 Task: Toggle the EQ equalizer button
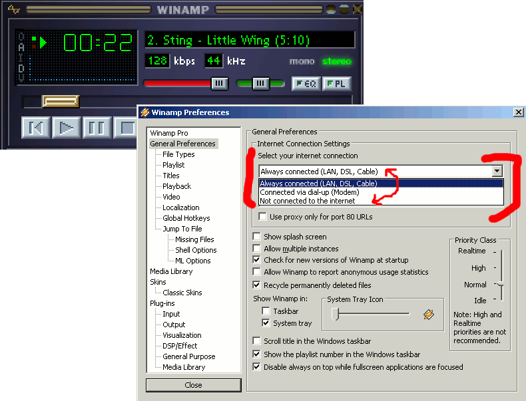[x=306, y=84]
